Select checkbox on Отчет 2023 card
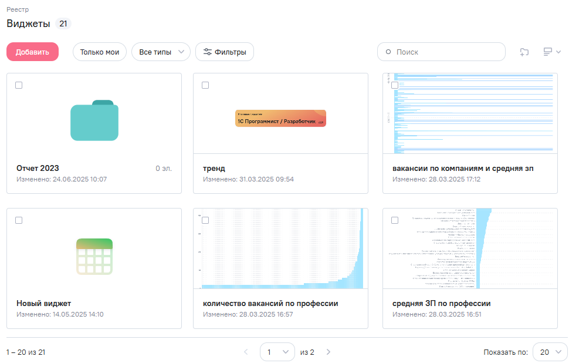Viewport: 569px width, 363px height. [x=19, y=85]
